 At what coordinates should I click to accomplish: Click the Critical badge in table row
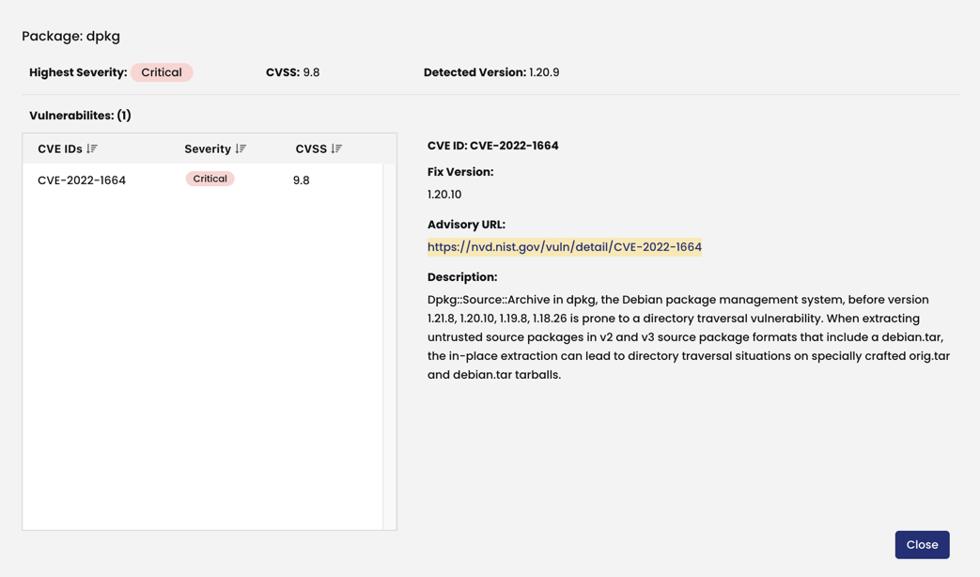click(210, 179)
